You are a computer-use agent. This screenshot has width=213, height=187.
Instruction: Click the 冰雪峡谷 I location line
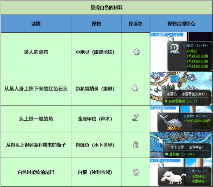pyautogui.click(x=197, y=176)
